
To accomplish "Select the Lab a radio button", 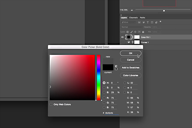I will 125,88.
